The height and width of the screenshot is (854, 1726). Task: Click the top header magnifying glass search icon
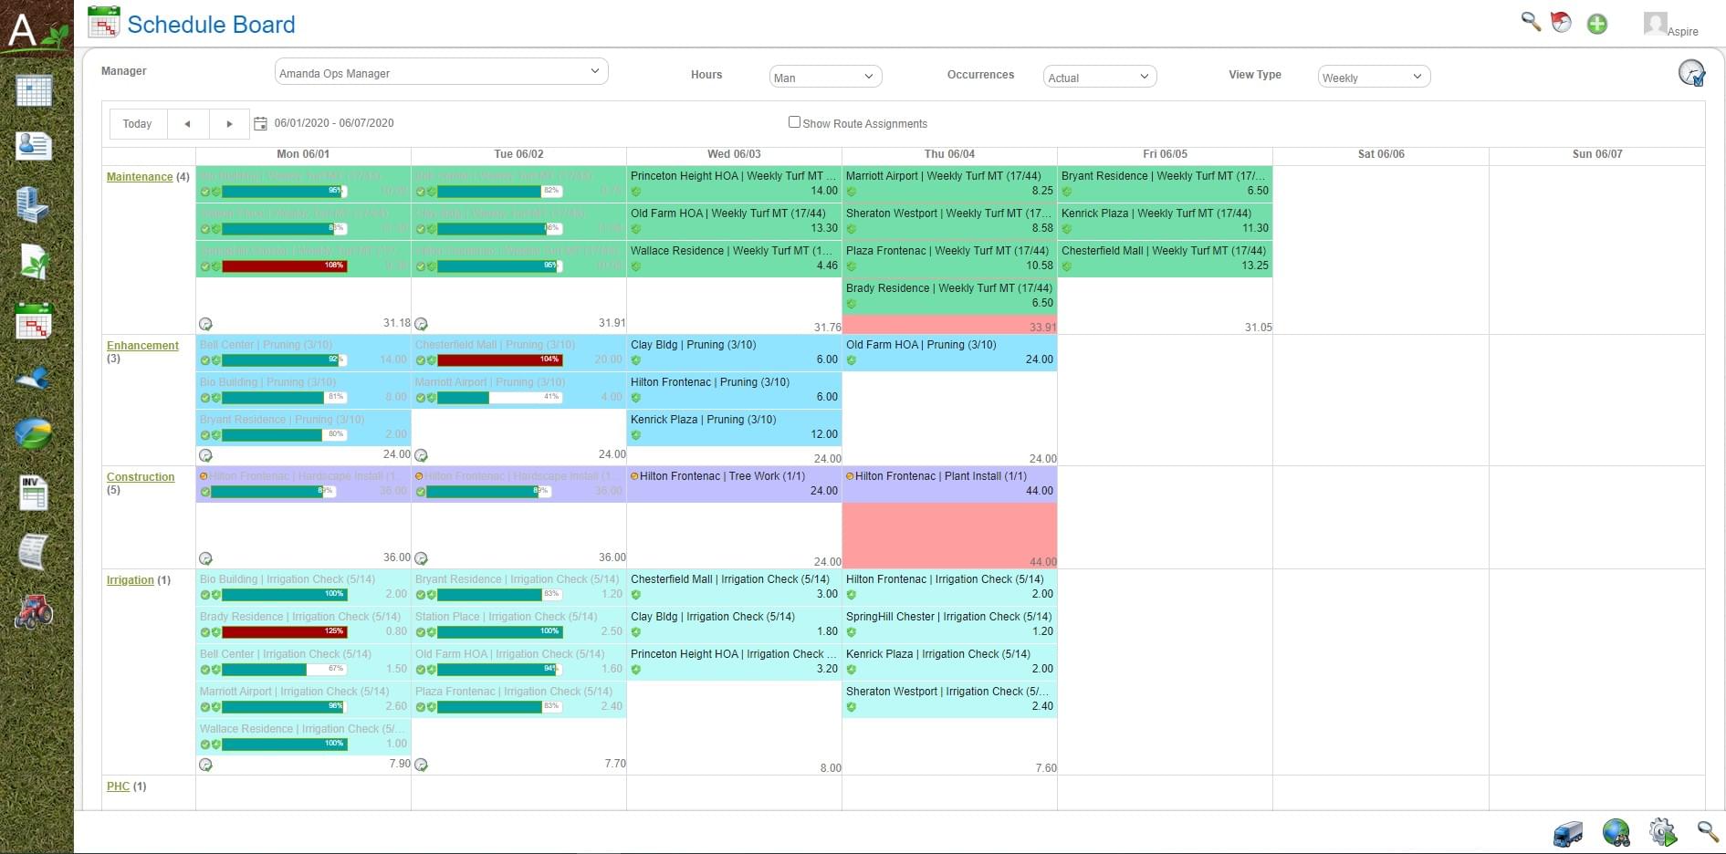[x=1531, y=22]
